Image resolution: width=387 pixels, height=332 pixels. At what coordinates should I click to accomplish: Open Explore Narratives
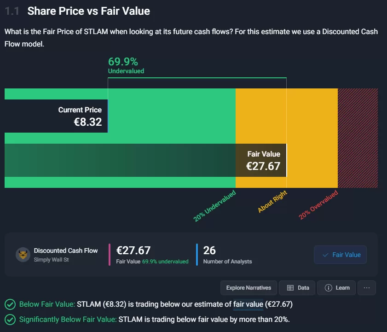tap(248, 288)
